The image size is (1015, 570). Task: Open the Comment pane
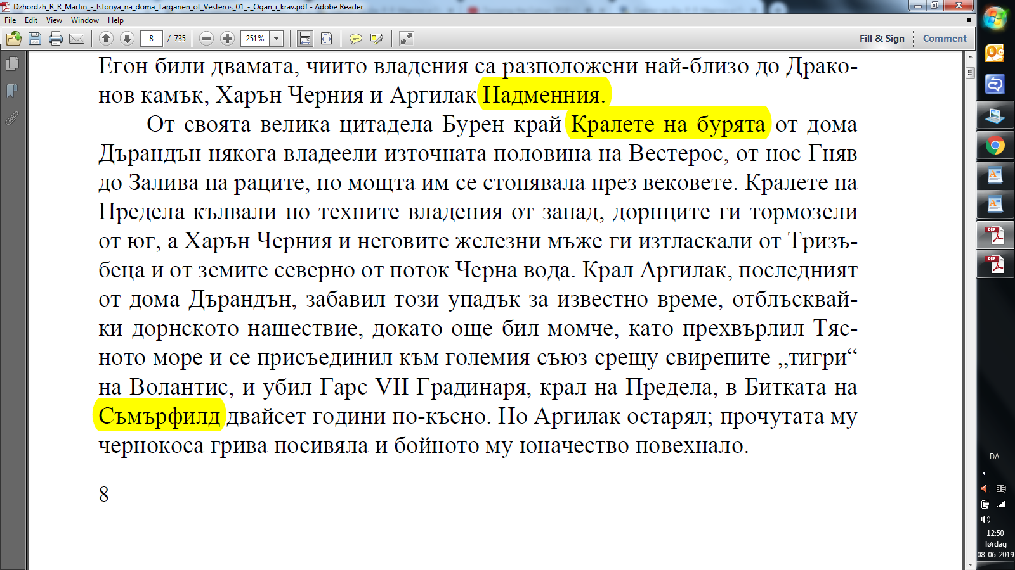(x=945, y=39)
